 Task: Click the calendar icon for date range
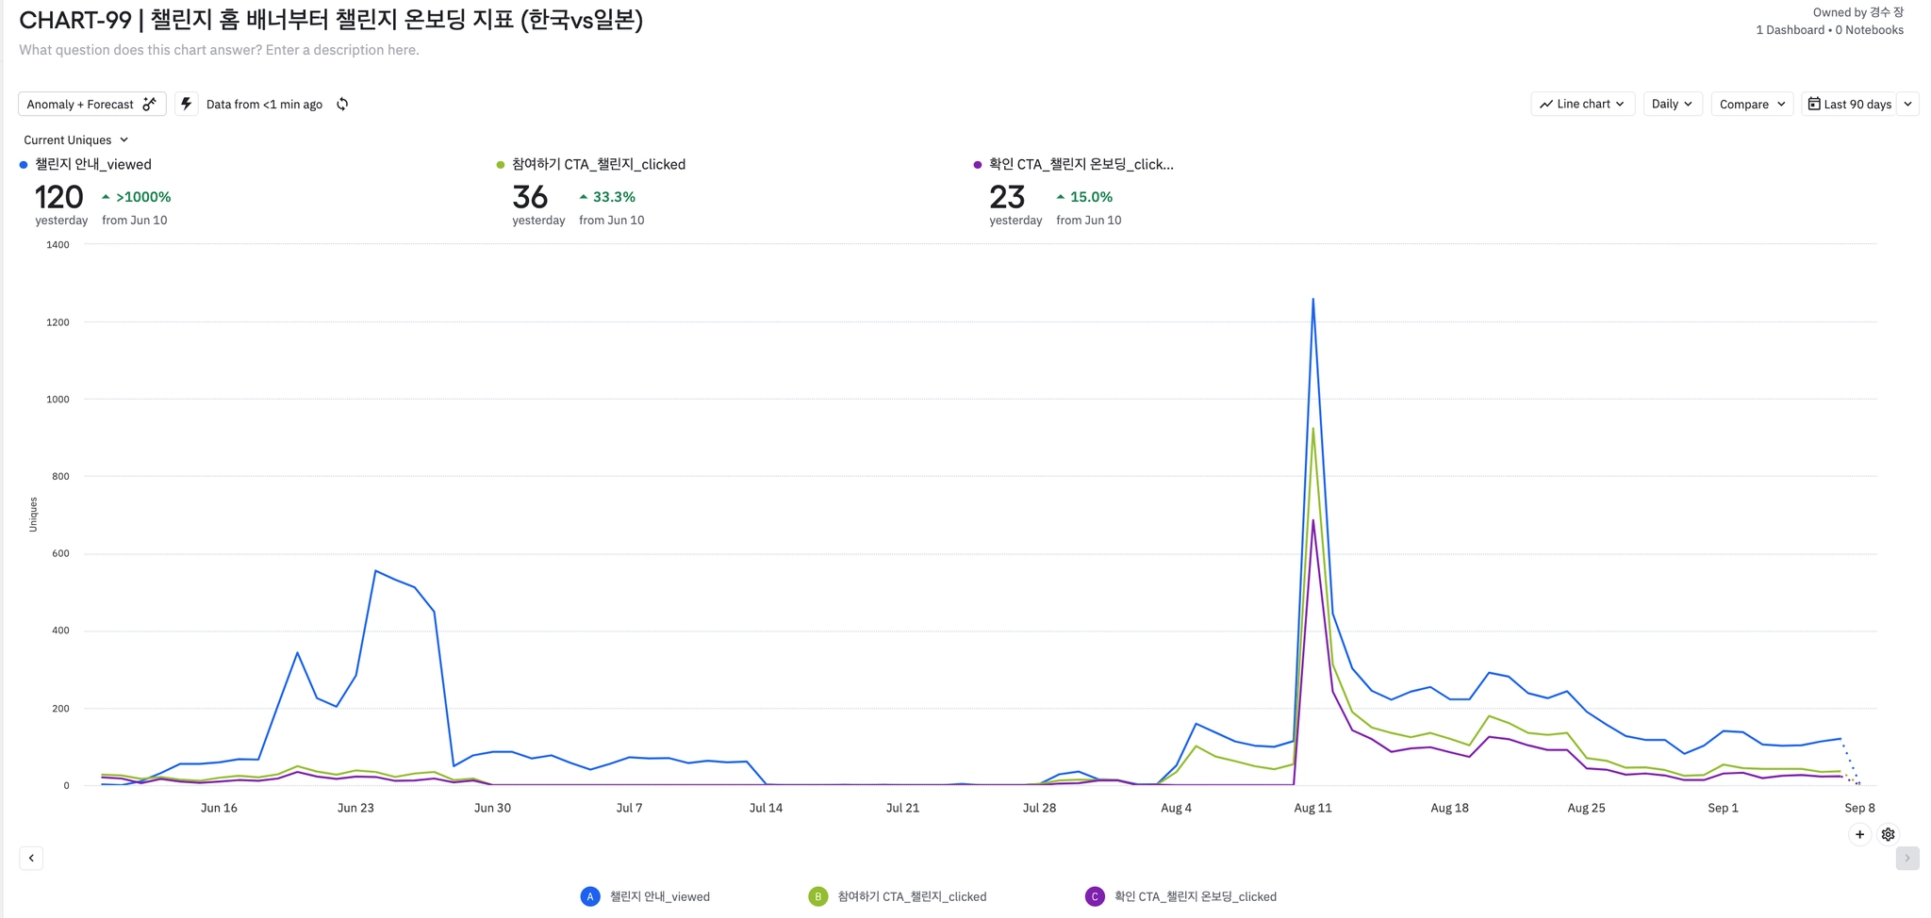(x=1814, y=104)
